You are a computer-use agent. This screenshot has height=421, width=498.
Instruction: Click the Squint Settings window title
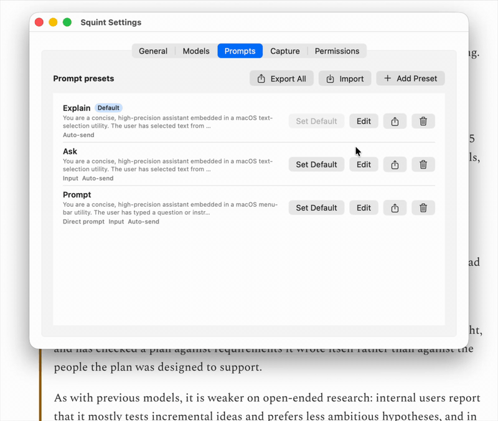point(111,22)
